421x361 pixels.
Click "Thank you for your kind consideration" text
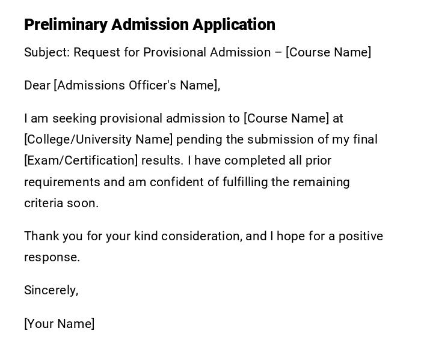132,236
